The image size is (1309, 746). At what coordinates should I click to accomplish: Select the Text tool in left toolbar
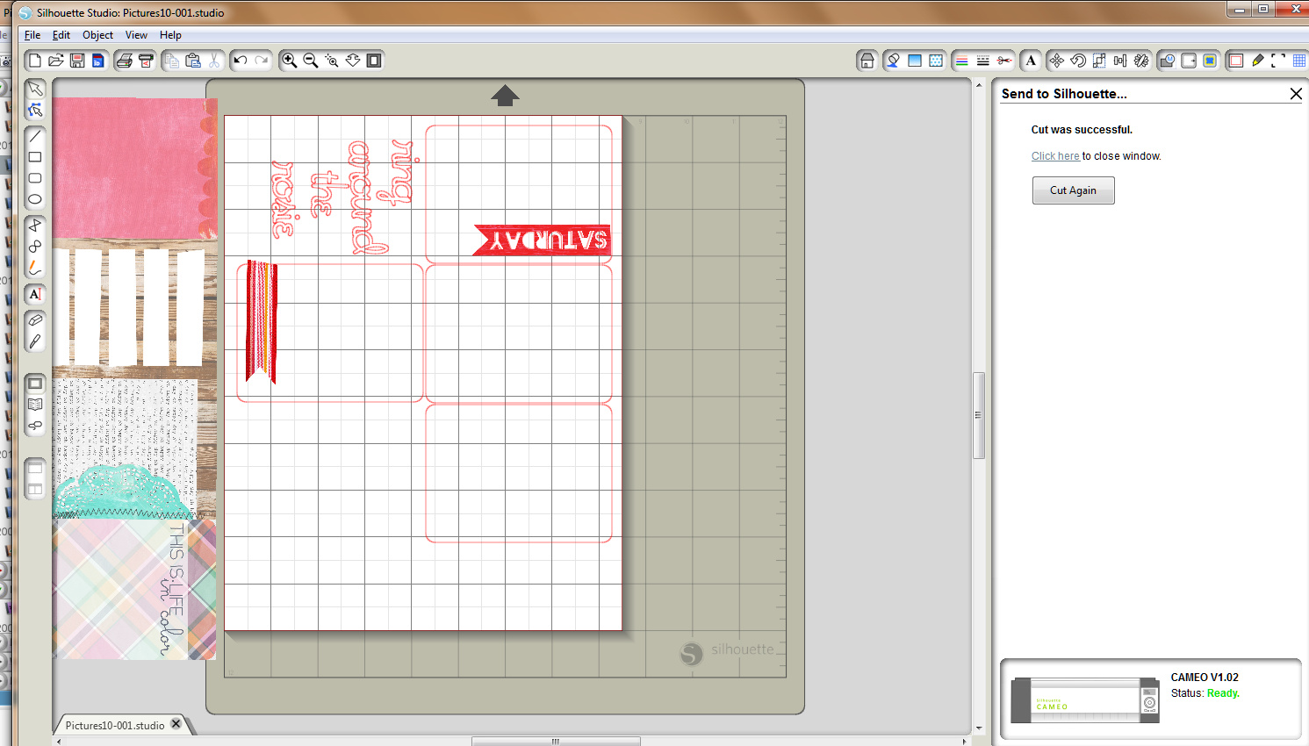[35, 294]
